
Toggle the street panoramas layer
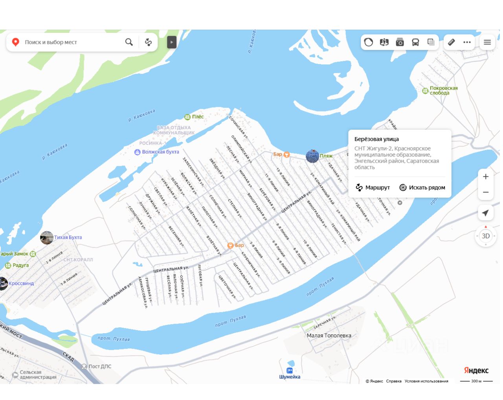tap(384, 42)
